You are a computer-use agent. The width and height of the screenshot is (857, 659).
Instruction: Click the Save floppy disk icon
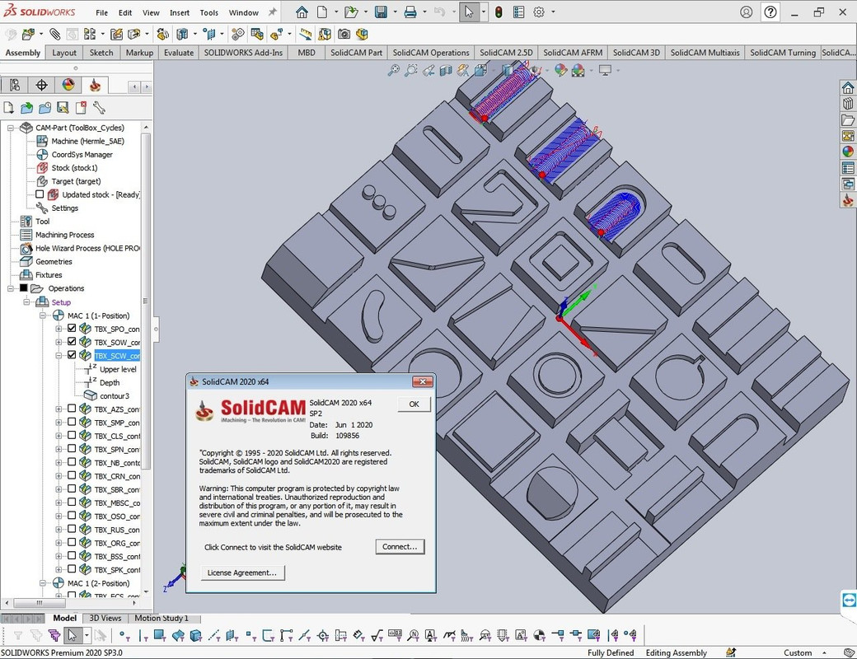[x=381, y=12]
